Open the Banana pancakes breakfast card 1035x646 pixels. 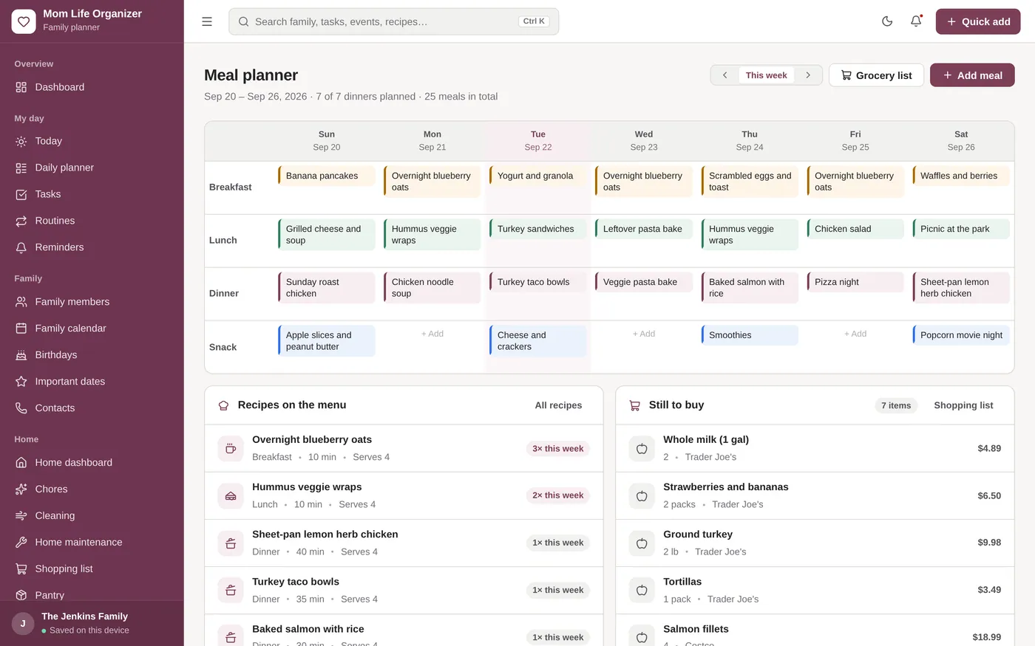(327, 176)
